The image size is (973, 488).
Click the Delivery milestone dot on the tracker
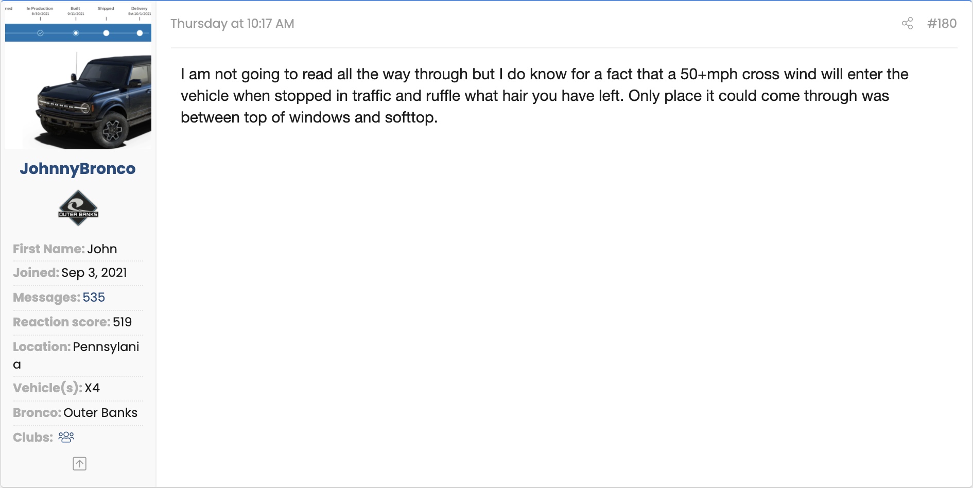(x=140, y=33)
